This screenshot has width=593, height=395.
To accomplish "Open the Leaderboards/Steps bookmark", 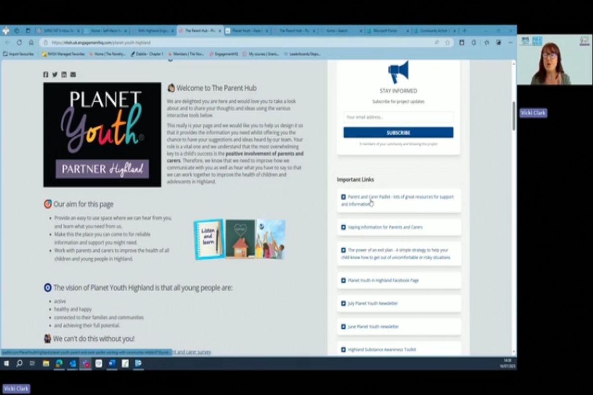I will click(302, 54).
